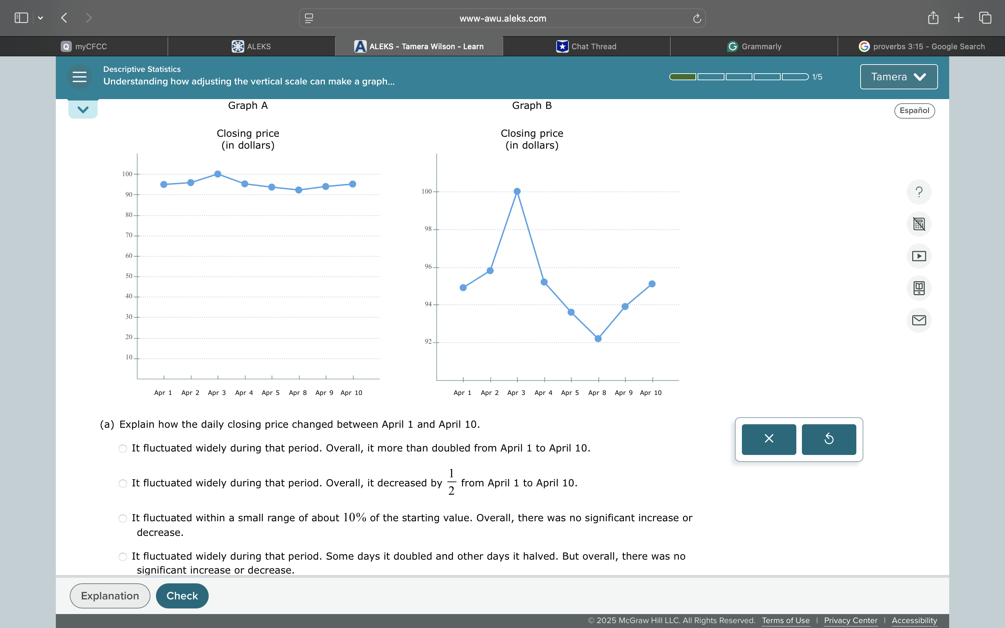Click the www-awu.aleks.com address field
Image resolution: width=1005 pixels, height=628 pixels.
pyautogui.click(x=502, y=18)
